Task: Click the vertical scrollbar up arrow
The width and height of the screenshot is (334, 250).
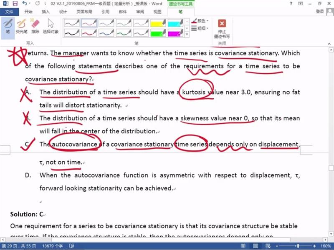Action: (x=331, y=50)
